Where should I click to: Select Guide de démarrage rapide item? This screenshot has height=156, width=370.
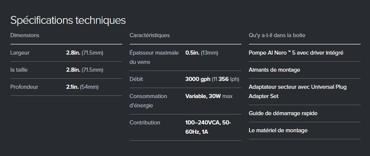[283, 113]
